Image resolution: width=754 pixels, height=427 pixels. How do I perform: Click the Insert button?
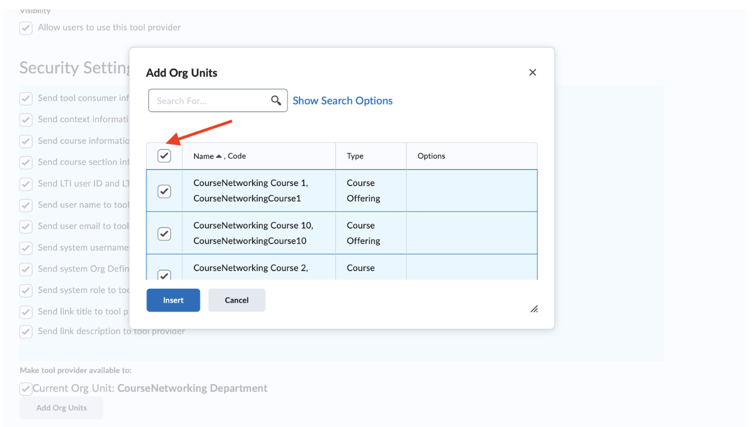coord(173,300)
